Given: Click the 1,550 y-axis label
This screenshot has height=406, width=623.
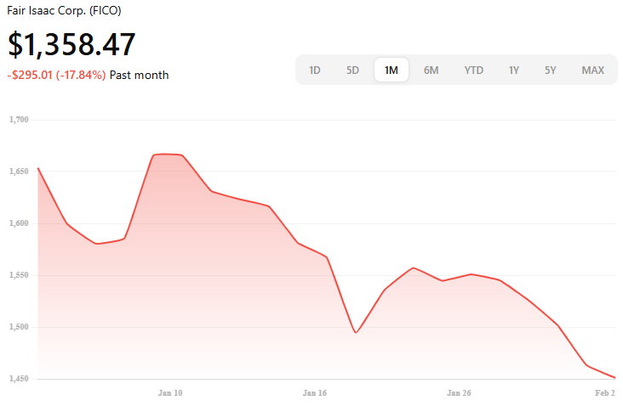Looking at the screenshot, I should [x=19, y=275].
